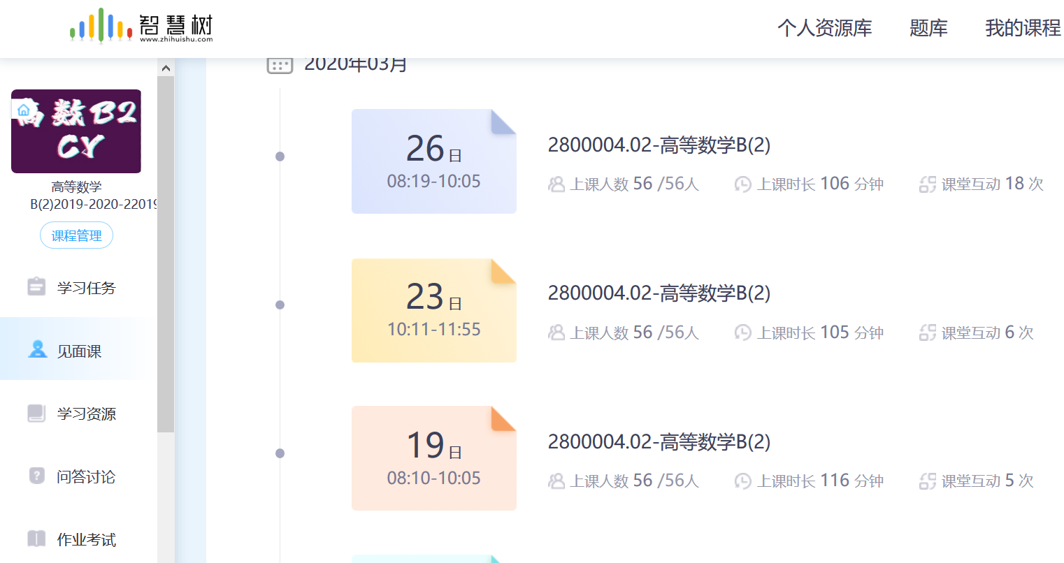
Task: Click the sidebar scroll up arrow
Action: tap(166, 68)
